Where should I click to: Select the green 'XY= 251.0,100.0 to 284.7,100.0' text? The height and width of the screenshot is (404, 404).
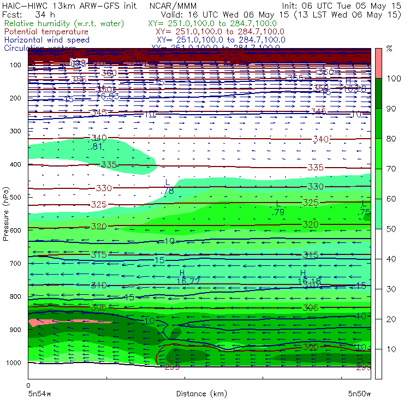point(212,23)
